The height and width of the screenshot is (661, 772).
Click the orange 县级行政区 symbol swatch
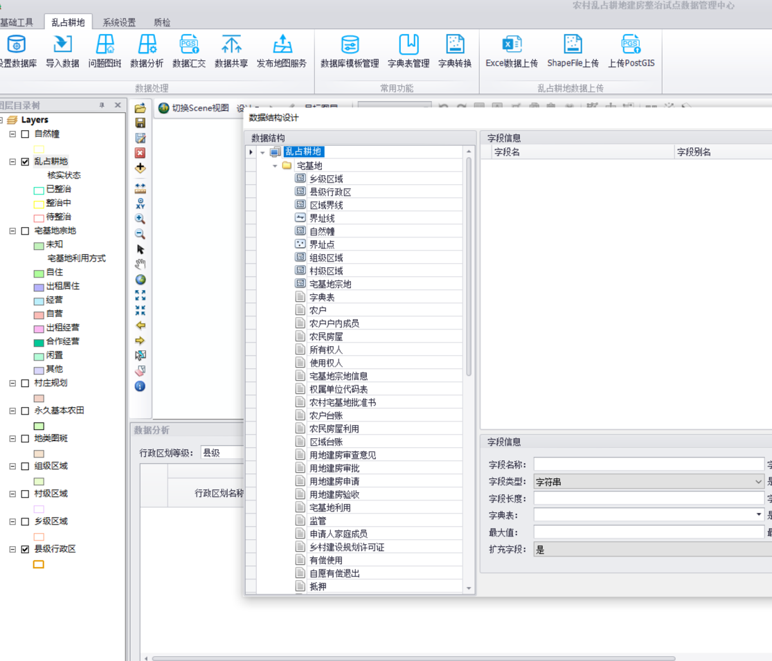click(x=39, y=565)
